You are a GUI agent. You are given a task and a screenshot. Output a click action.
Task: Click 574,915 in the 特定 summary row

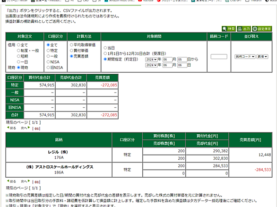click(x=47, y=85)
